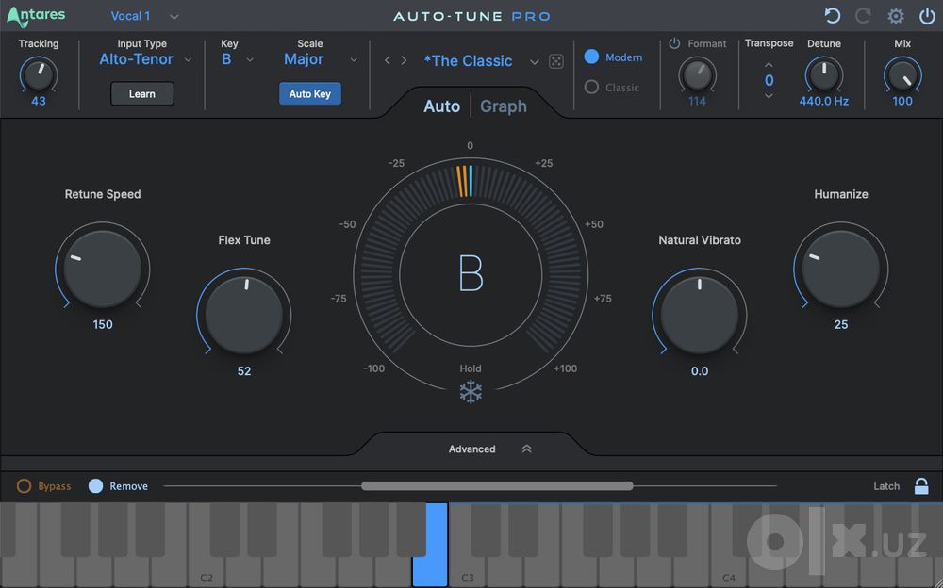Click the Detune value 440.0 Hz

pyautogui.click(x=824, y=101)
